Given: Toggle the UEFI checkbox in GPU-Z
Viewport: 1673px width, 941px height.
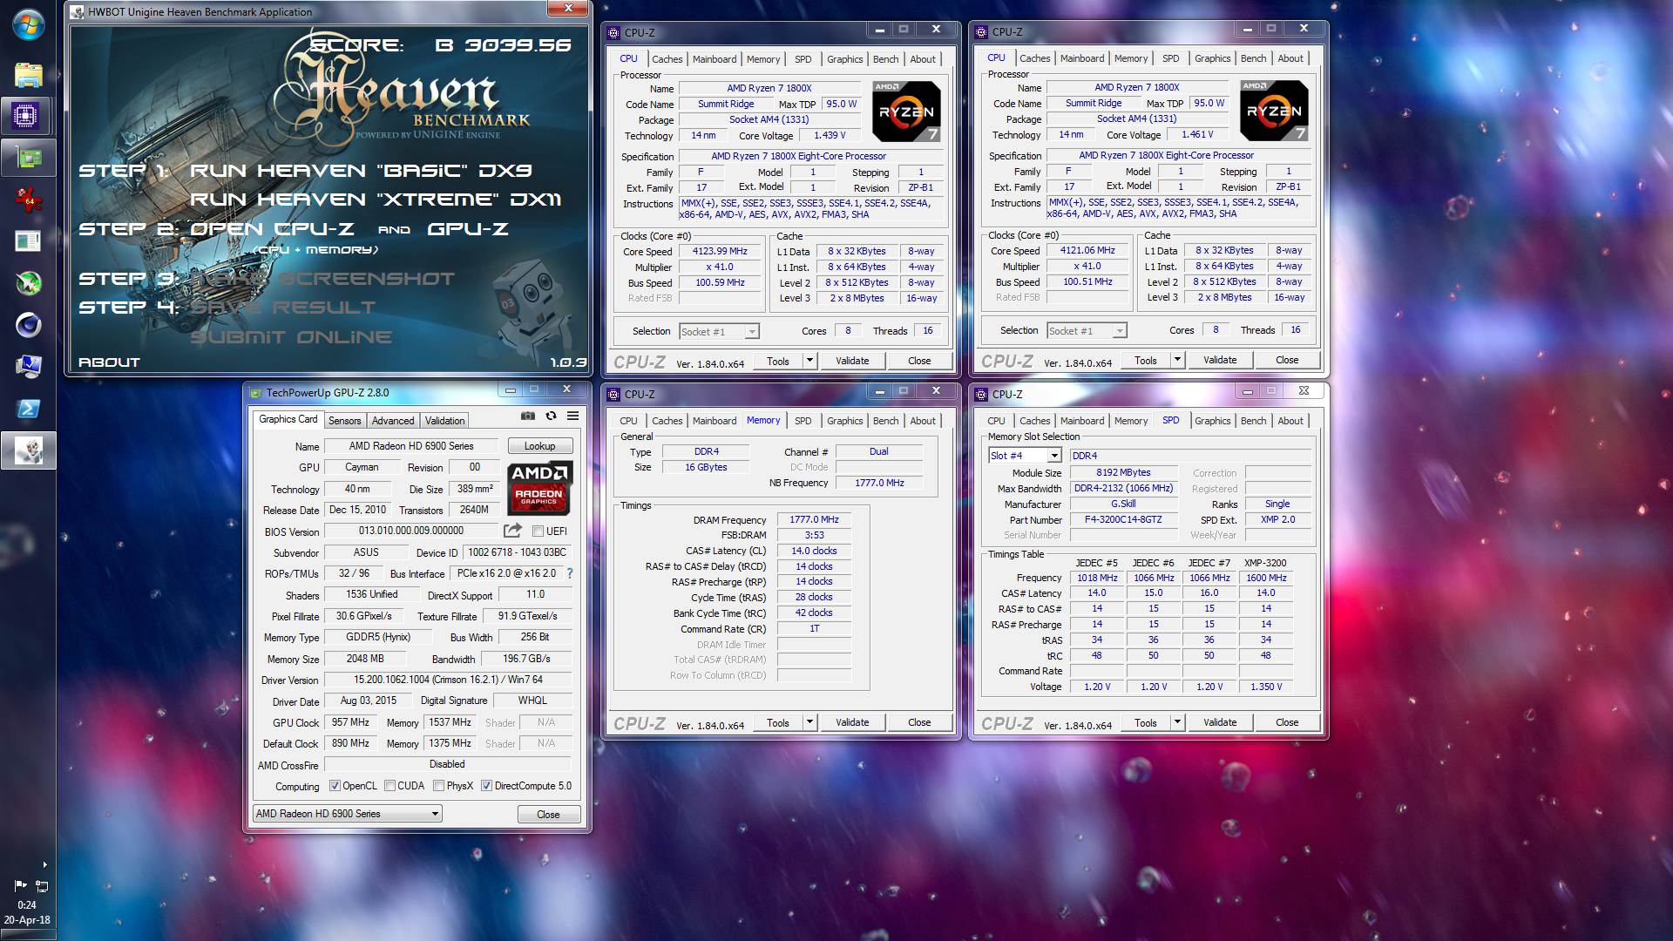Looking at the screenshot, I should click(538, 531).
